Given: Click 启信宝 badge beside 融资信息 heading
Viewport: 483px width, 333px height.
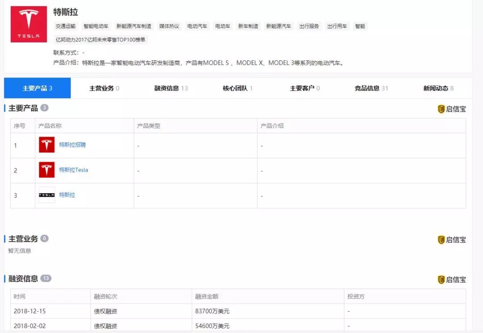Looking at the screenshot, I should coord(452,280).
